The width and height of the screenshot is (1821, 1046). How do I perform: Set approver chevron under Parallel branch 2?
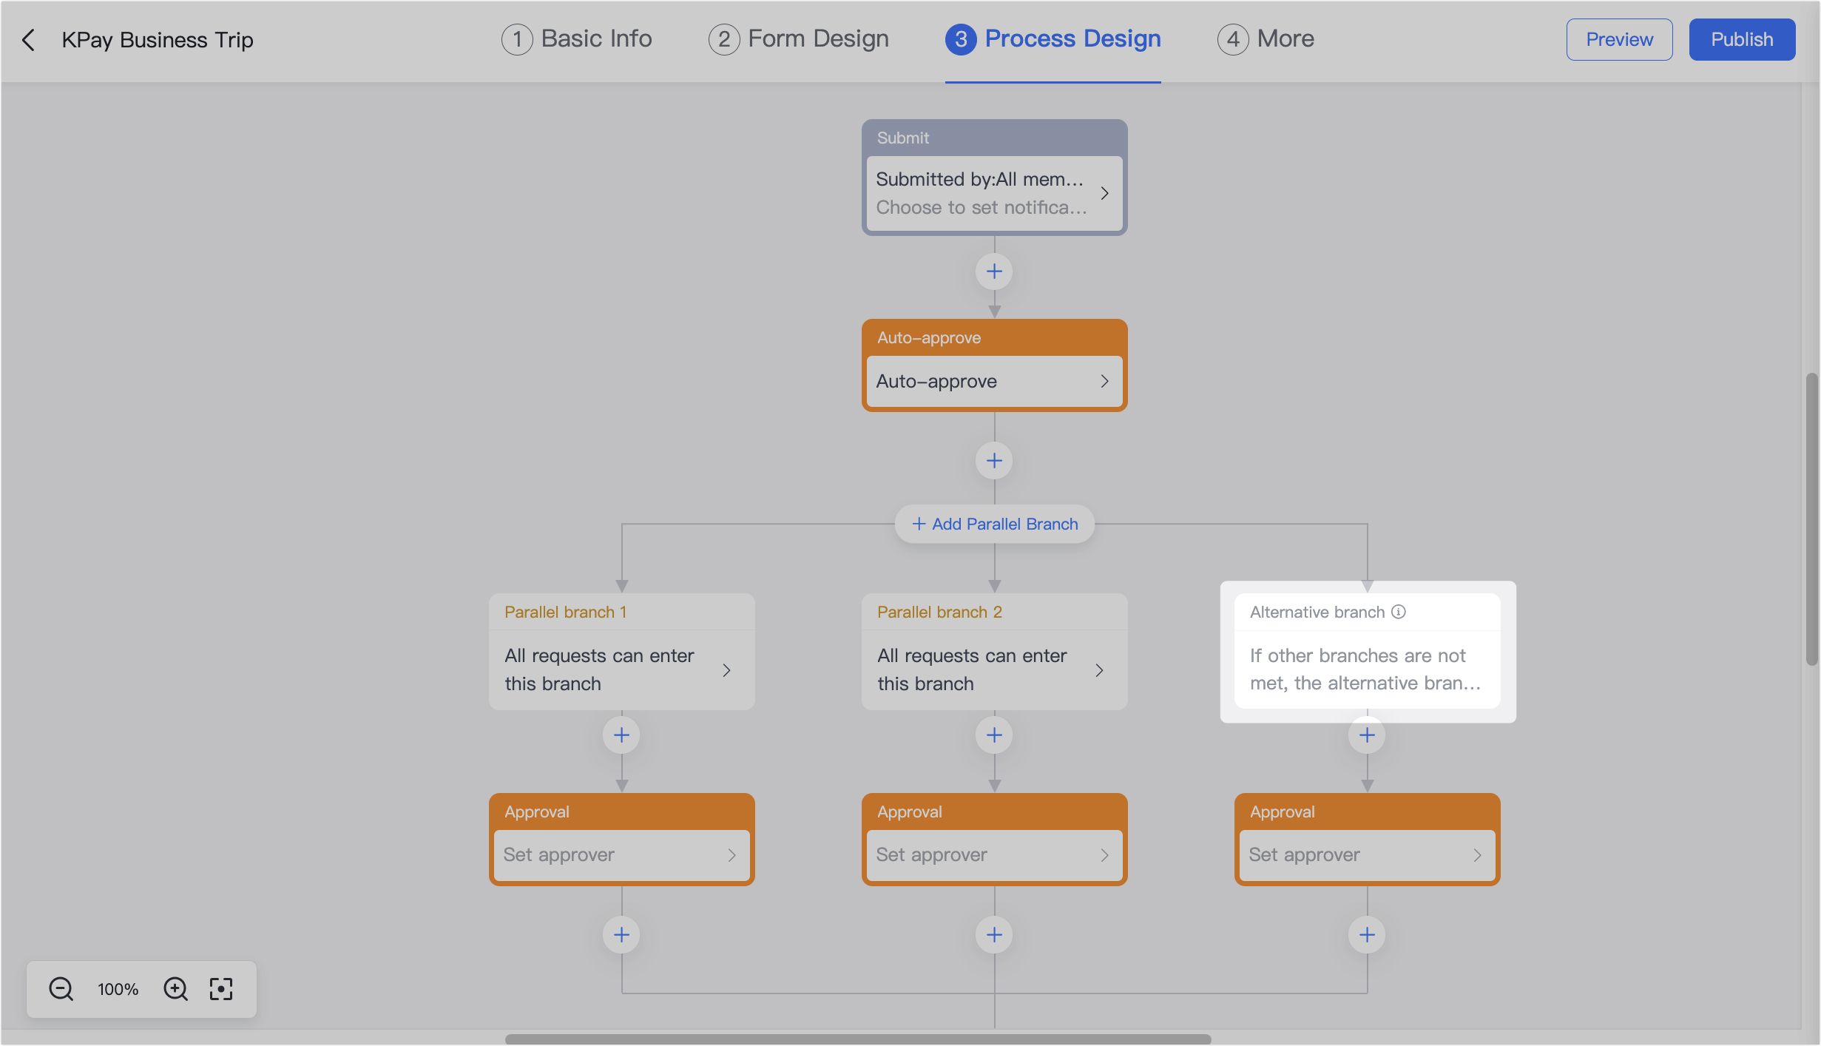click(x=1104, y=855)
